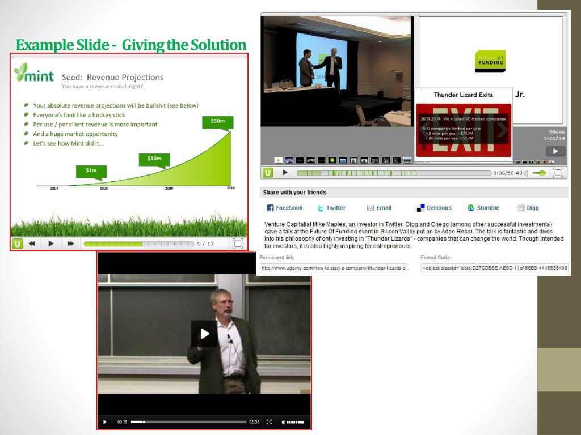Share on Twitter

[331, 208]
